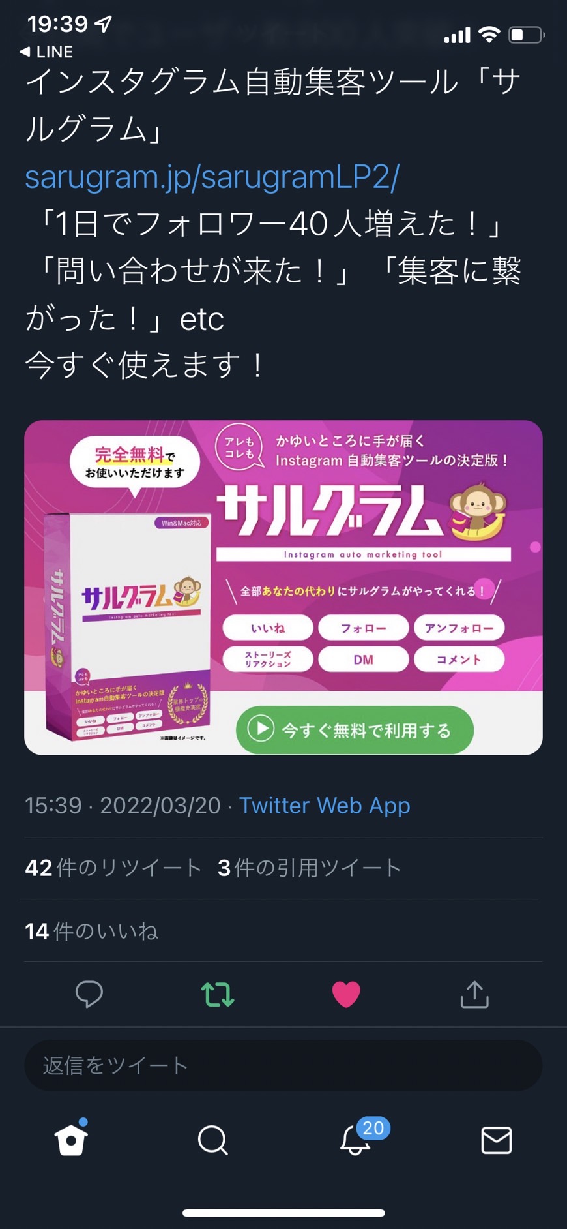Tap the Wi-Fi status icon
The height and width of the screenshot is (1229, 567).
pyautogui.click(x=489, y=35)
